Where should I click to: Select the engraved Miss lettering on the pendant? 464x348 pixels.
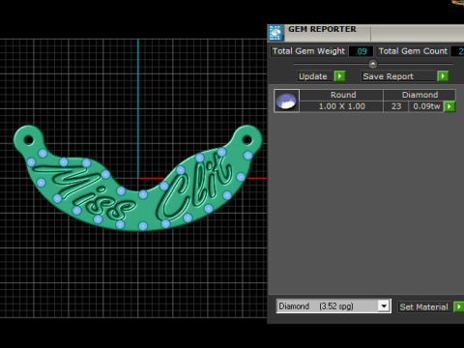point(84,192)
